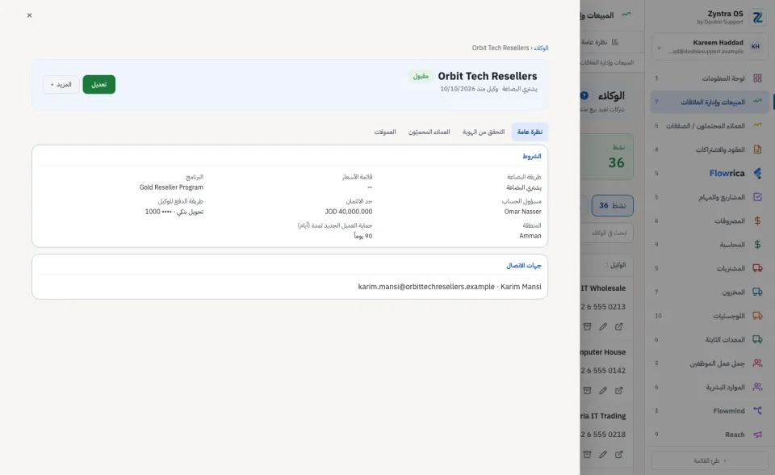Click the المبيعات وإدارة العلاقات sidebar icon

(757, 102)
